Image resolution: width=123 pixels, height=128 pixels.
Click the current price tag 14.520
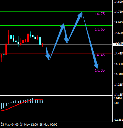tap(118, 44)
